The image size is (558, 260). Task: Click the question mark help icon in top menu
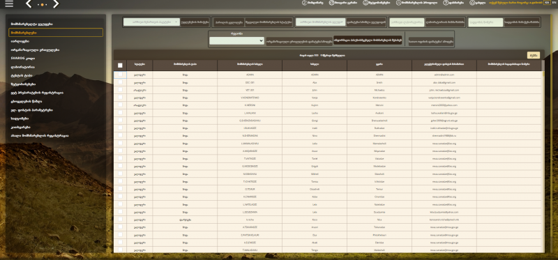coord(445,3)
